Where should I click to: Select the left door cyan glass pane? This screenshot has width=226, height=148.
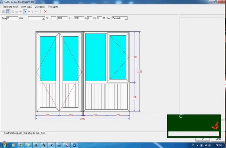click(x=48, y=59)
